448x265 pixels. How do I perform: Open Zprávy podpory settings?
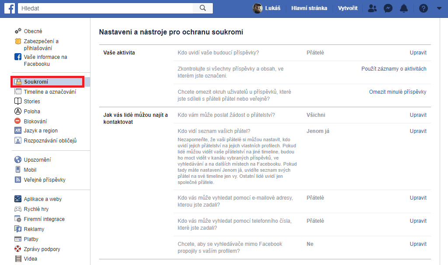(x=42, y=249)
